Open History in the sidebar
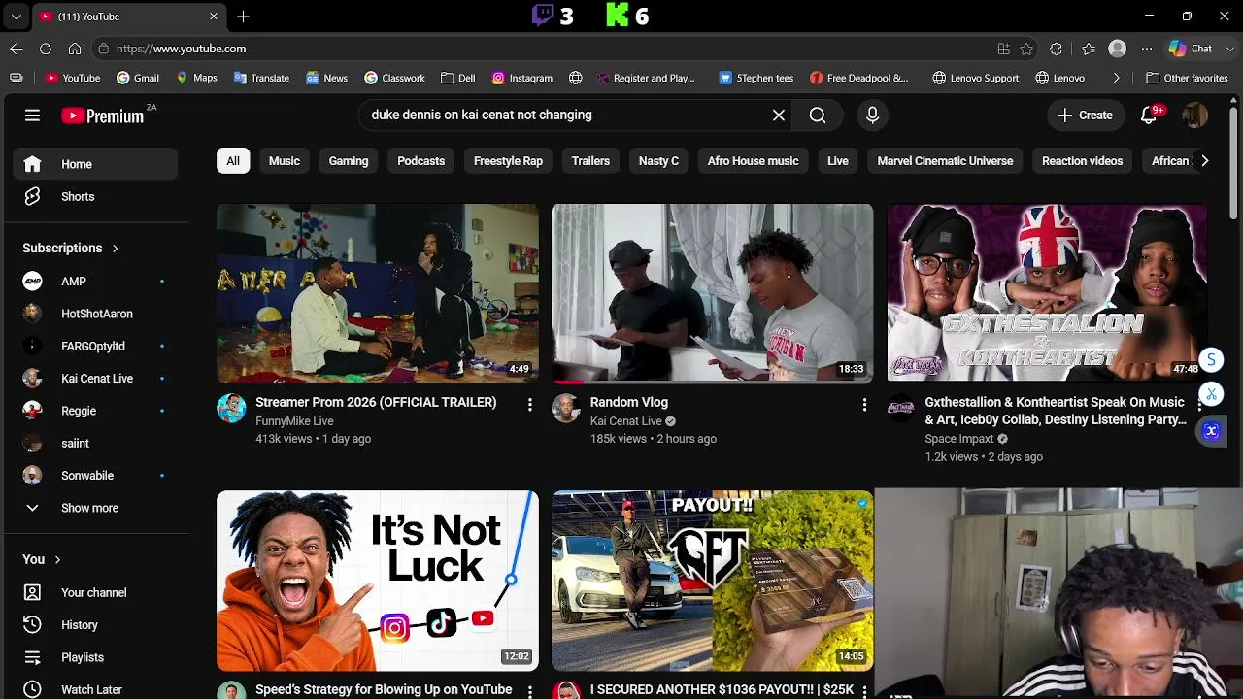Image resolution: width=1243 pixels, height=699 pixels. click(x=95, y=625)
